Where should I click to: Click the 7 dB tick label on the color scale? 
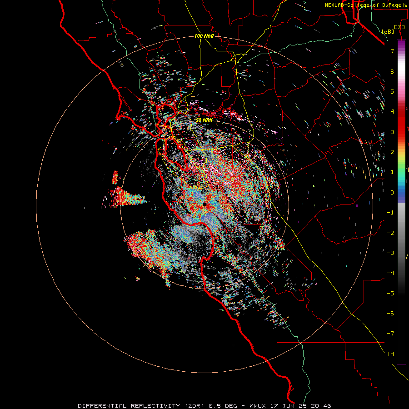pyautogui.click(x=392, y=51)
